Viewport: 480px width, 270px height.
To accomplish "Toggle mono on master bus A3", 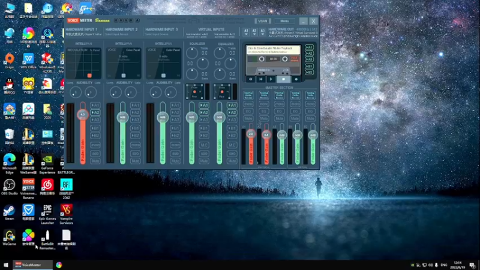I will (279, 104).
